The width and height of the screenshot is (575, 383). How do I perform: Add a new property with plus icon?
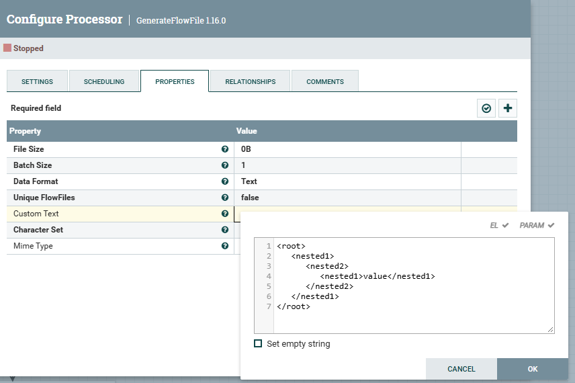[507, 108]
